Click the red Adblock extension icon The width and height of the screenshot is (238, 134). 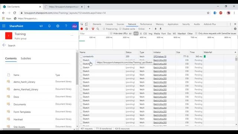pos(221,13)
